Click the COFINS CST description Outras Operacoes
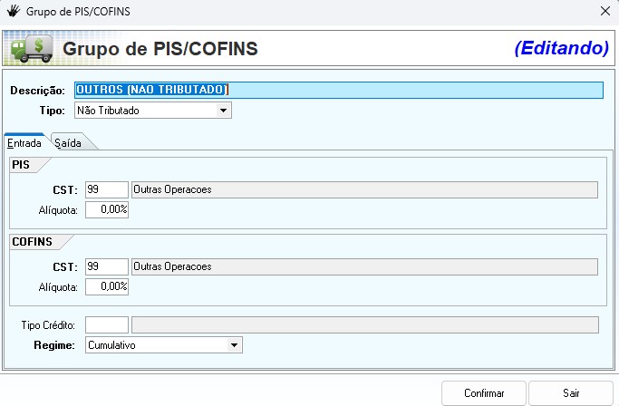619x406 pixels. click(x=364, y=266)
